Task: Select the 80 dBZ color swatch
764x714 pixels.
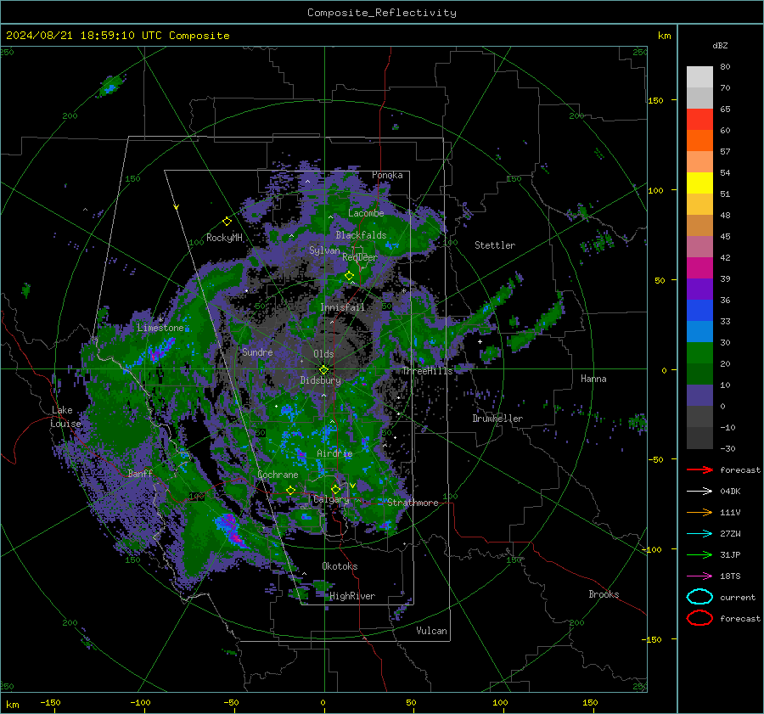Action: pyautogui.click(x=699, y=77)
